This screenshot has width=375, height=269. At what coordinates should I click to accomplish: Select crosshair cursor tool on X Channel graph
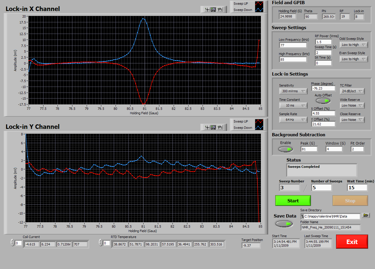click(207, 10)
